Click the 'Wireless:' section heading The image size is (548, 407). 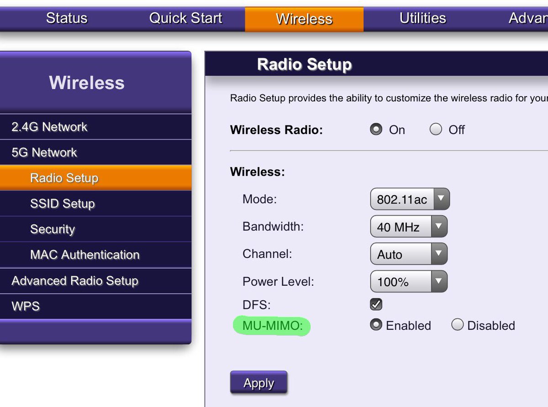(258, 172)
